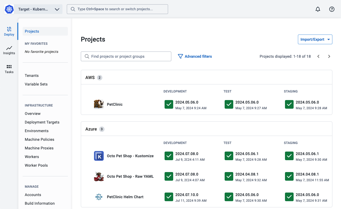Open the PetClinic project
Viewport: 341px width, 209px height.
click(x=115, y=104)
